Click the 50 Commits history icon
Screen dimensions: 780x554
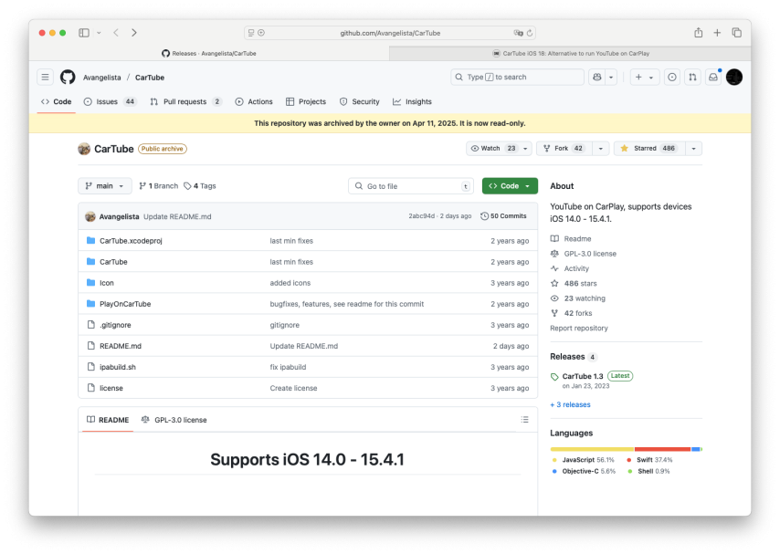pos(484,216)
